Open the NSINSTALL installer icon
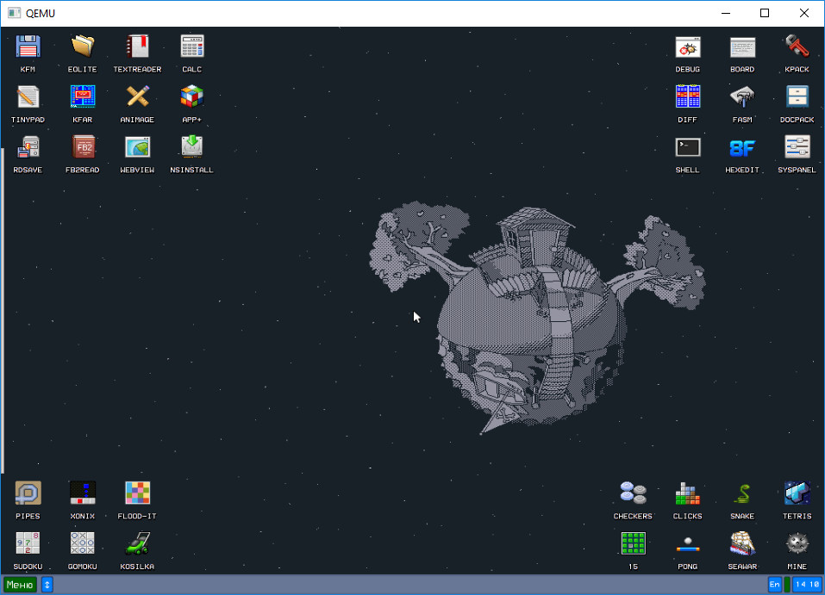This screenshot has width=825, height=595. pos(192,147)
